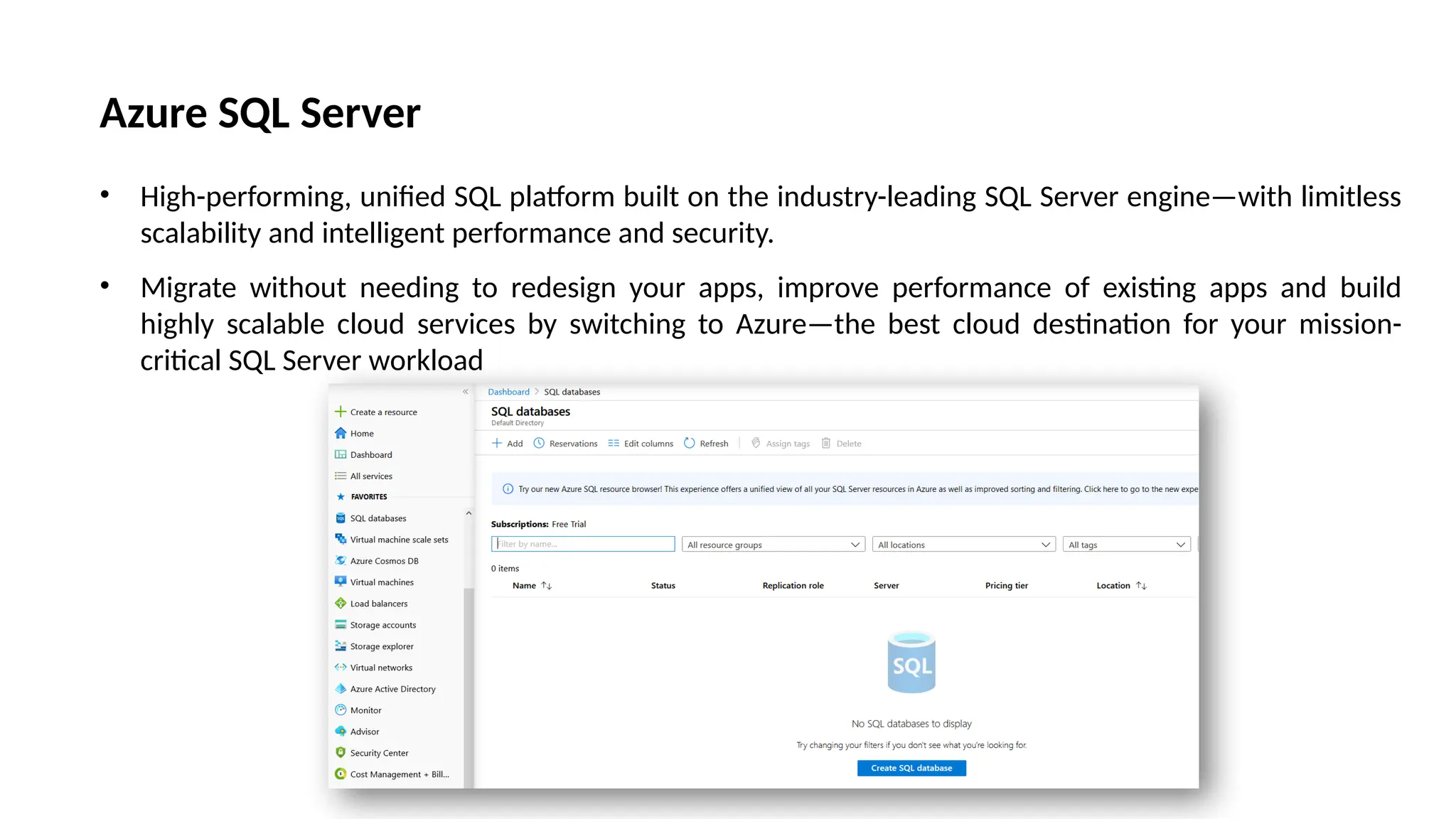Click Assign tags in the toolbar
1456x819 pixels.
[x=781, y=444]
